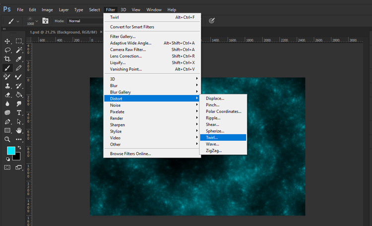
Task: Choose Polar Coordinates... filter
Action: click(x=223, y=111)
